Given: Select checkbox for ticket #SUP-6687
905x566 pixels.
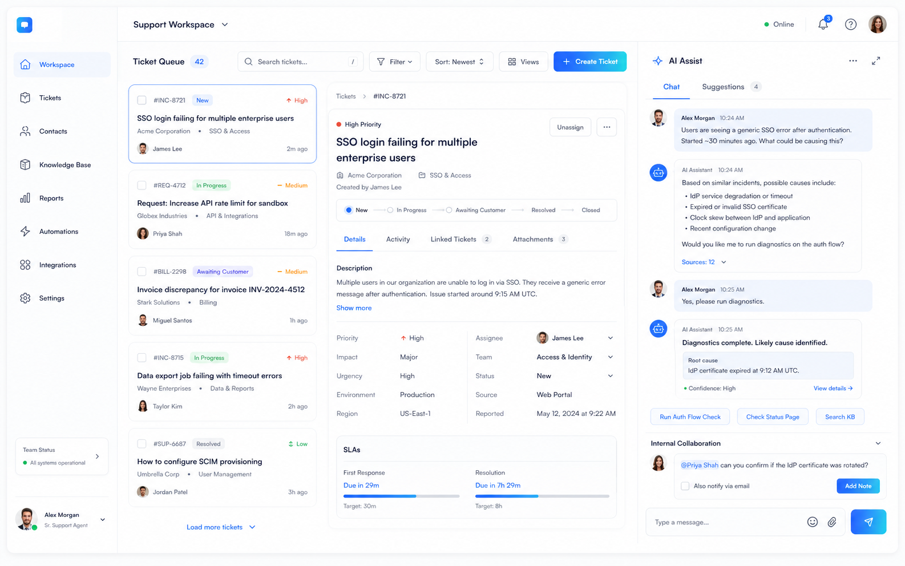Looking at the screenshot, I should click(x=142, y=444).
